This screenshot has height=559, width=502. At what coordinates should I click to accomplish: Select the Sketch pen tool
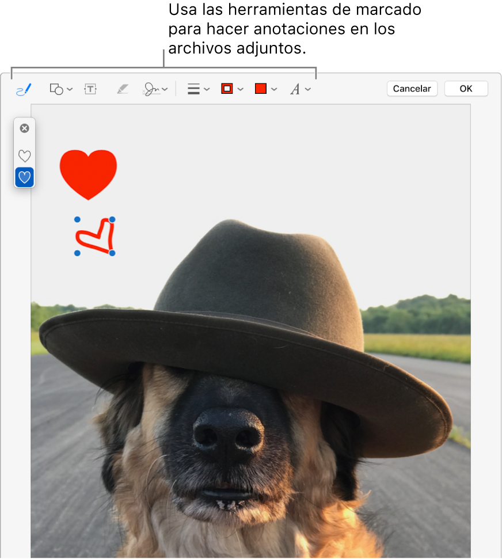pyautogui.click(x=24, y=89)
